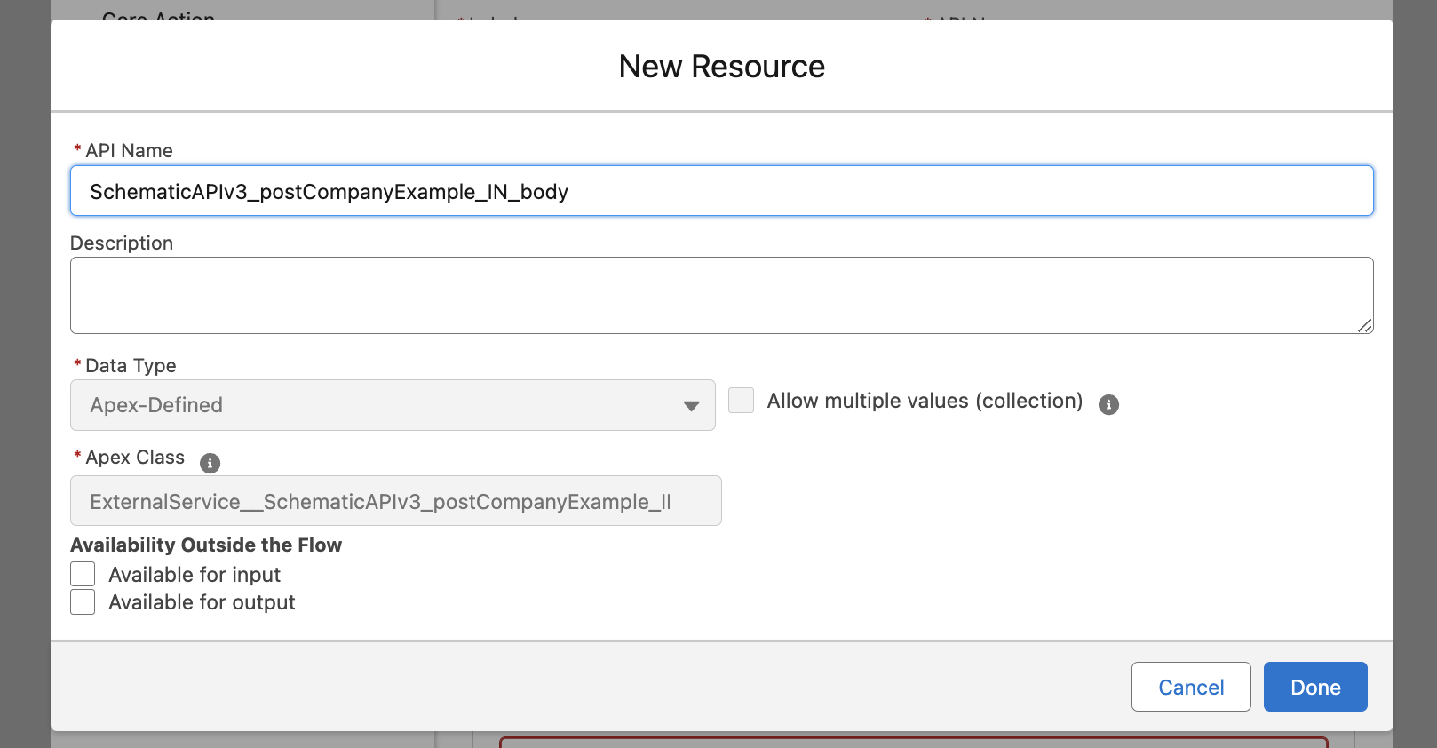Click the Data Type dropdown arrow

[691, 406]
